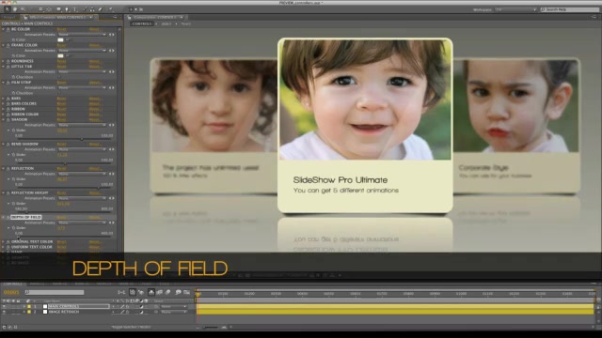Click zoom-in mountain icon on timeline

tap(225, 328)
